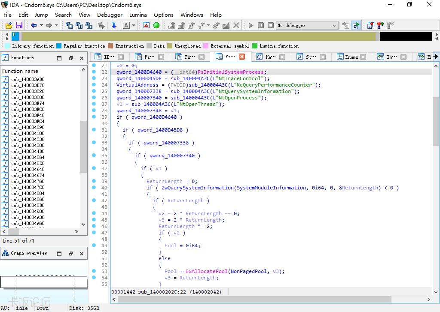
Task: Click the Regular function color swatch in legend
Action: (59, 46)
